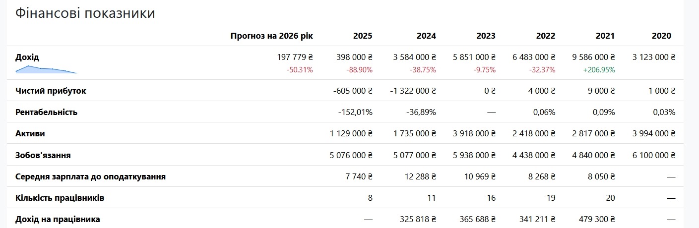Viewport: 699px width, 228px height.
Task: Click the income sparkline chart under Дохід
Action: point(46,69)
